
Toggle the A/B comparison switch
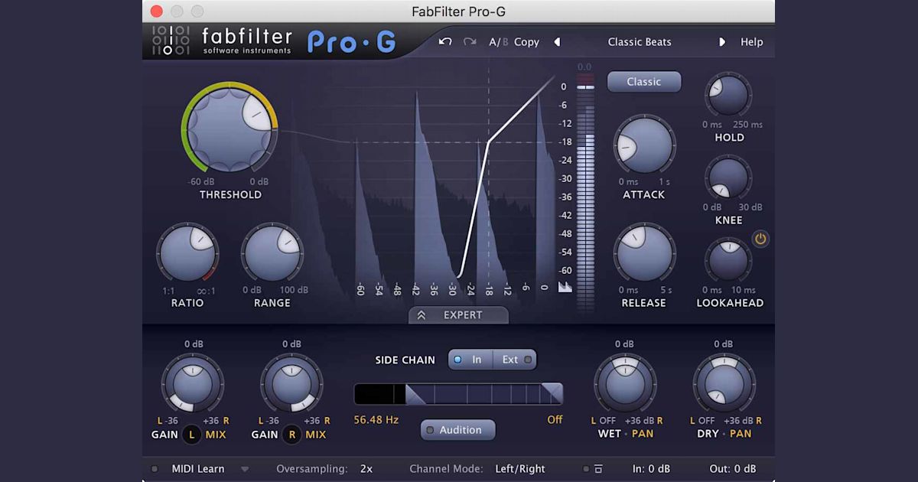click(497, 42)
